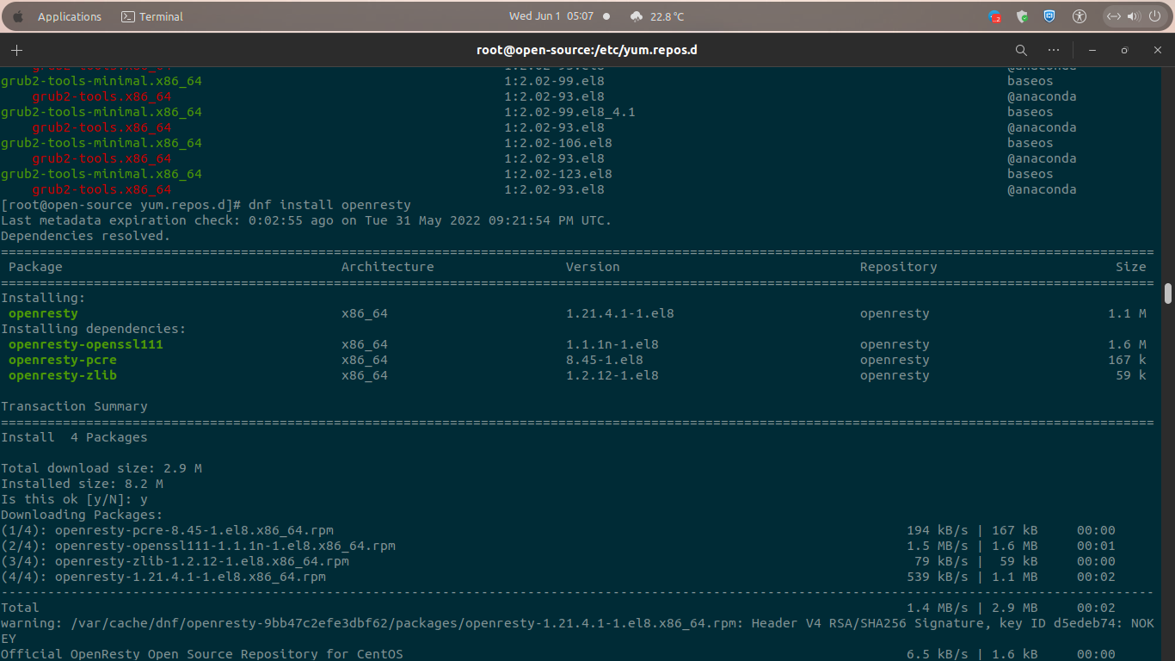Click the Is this ok [y/N]: y prompt
The height and width of the screenshot is (661, 1175).
[74, 499]
